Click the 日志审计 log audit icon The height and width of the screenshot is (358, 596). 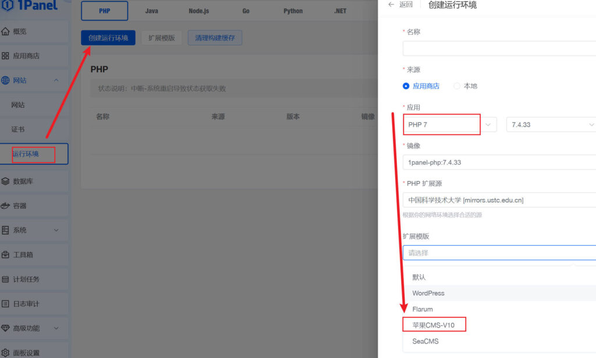point(5,304)
